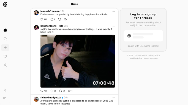Click the 17h timestamp on joannebfreeman's post
The image size is (188, 105).
[x=62, y=11]
